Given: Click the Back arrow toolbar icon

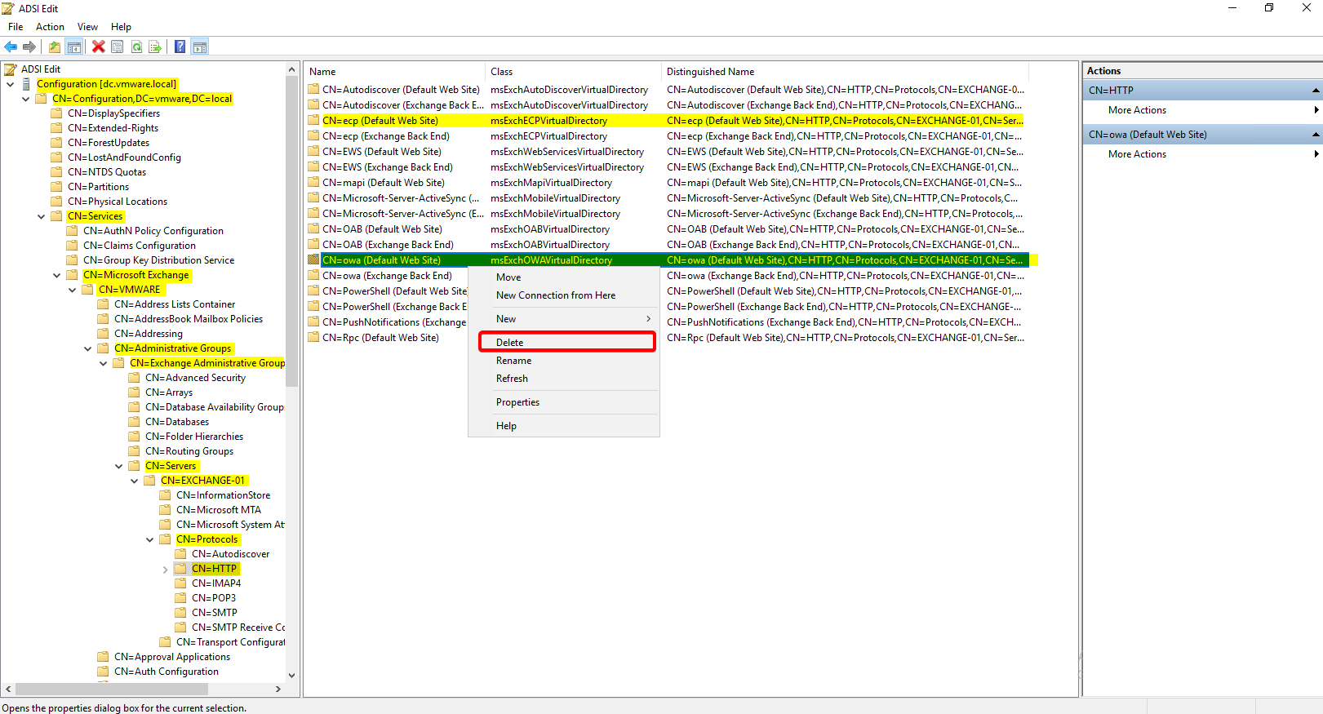Looking at the screenshot, I should pos(11,47).
